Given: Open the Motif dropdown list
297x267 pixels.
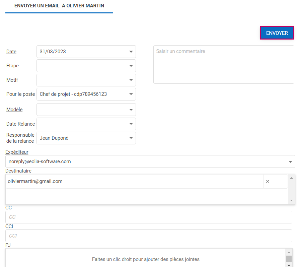Looking at the screenshot, I should click(131, 80).
